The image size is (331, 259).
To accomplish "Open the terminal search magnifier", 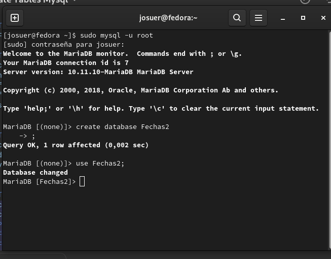I will click(x=237, y=18).
